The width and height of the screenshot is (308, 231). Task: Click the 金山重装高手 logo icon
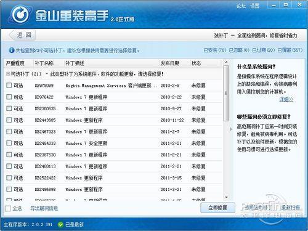tap(20, 14)
